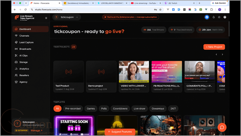Select the All templates filter

tap(58, 109)
